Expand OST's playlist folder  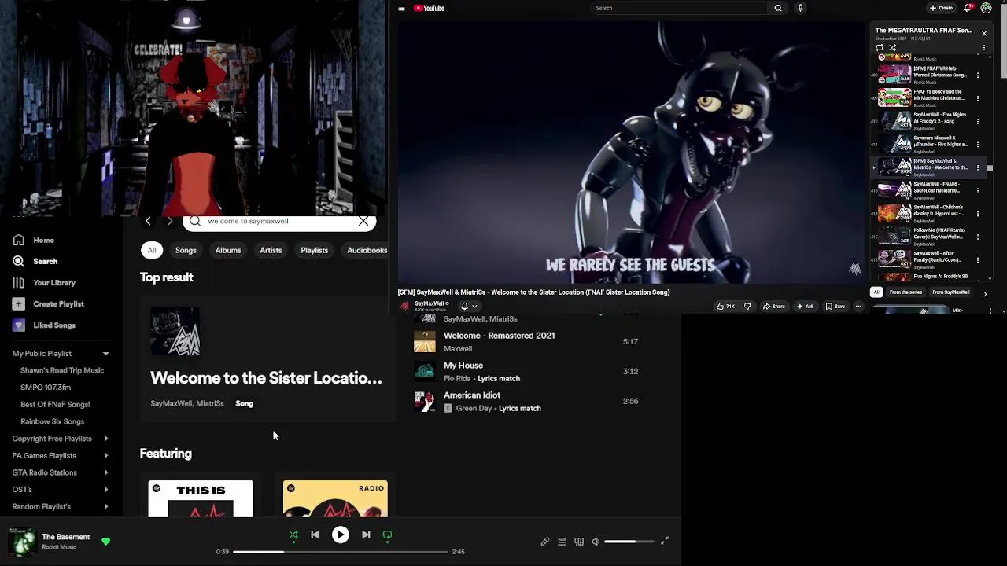point(105,490)
